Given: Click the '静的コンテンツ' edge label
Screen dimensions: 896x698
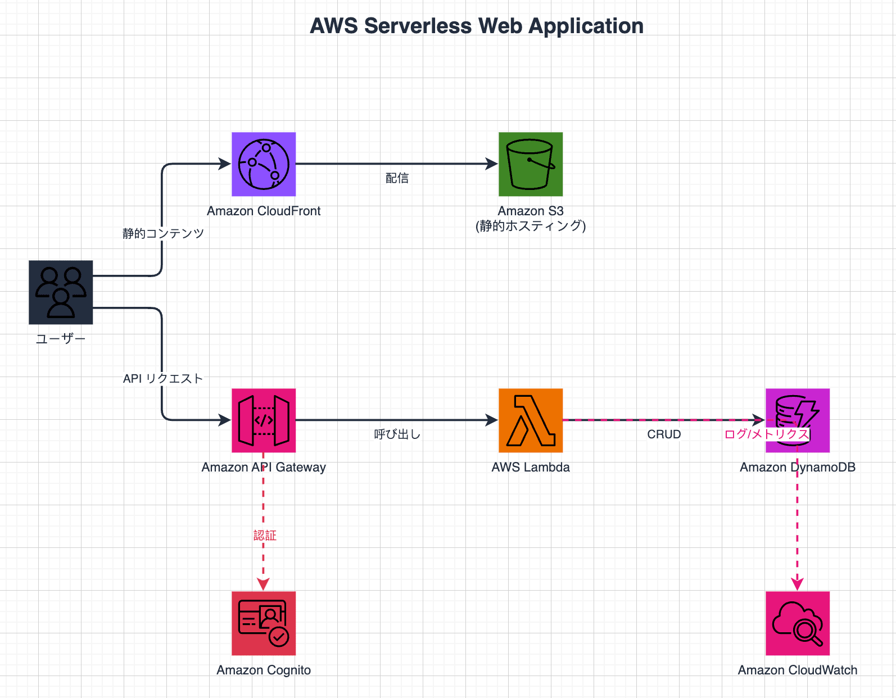Looking at the screenshot, I should pyautogui.click(x=163, y=233).
